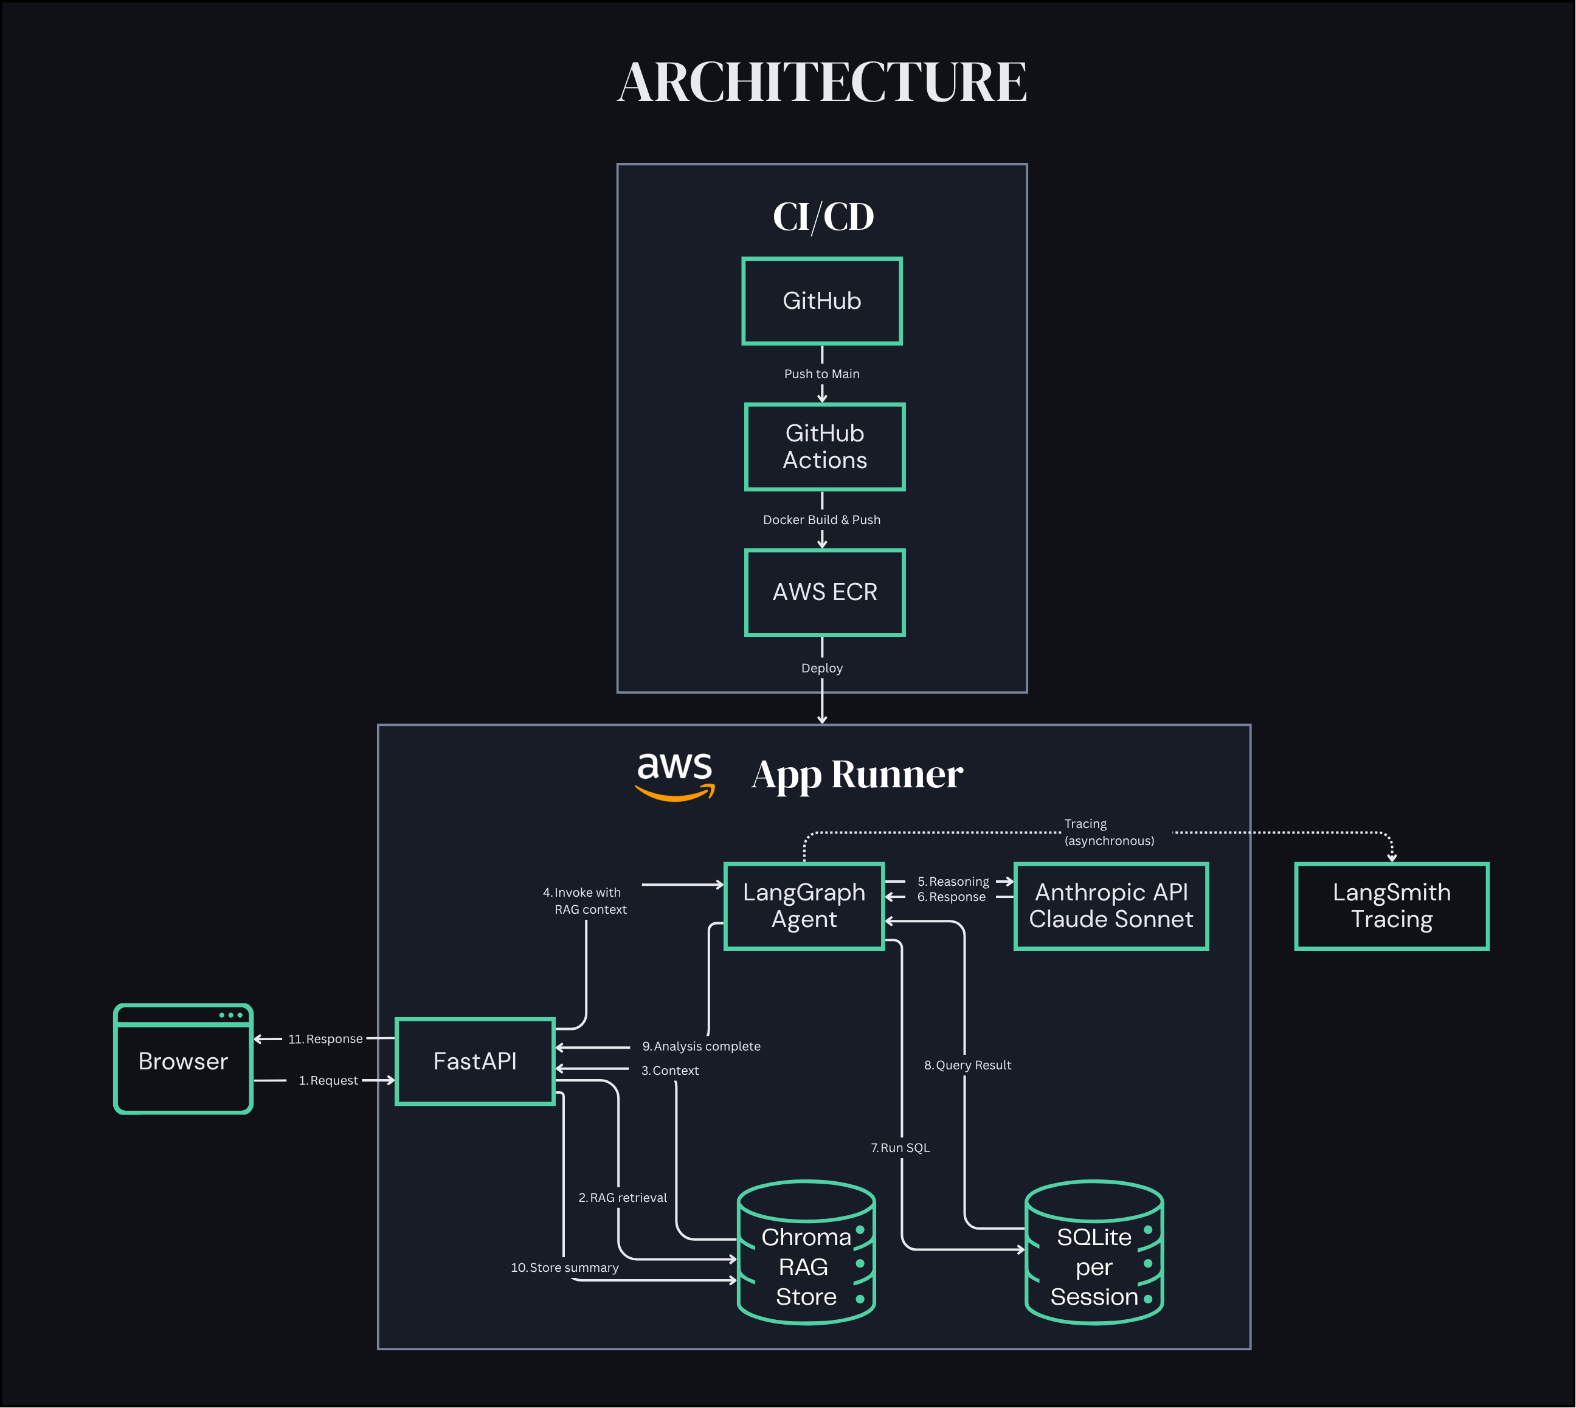Select the Browser window icon

pyautogui.click(x=184, y=1059)
